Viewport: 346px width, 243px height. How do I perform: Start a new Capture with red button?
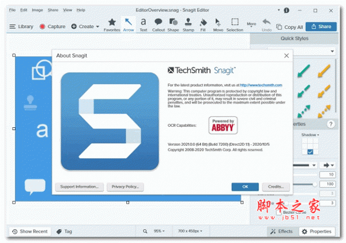coord(42,26)
